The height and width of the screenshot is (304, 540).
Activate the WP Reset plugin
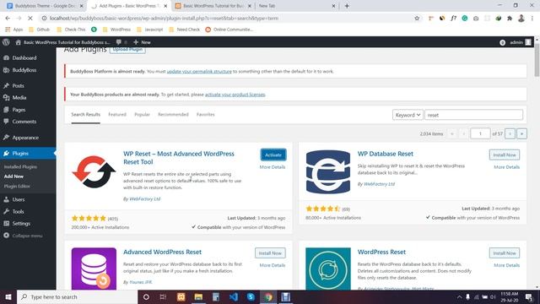pyautogui.click(x=273, y=155)
